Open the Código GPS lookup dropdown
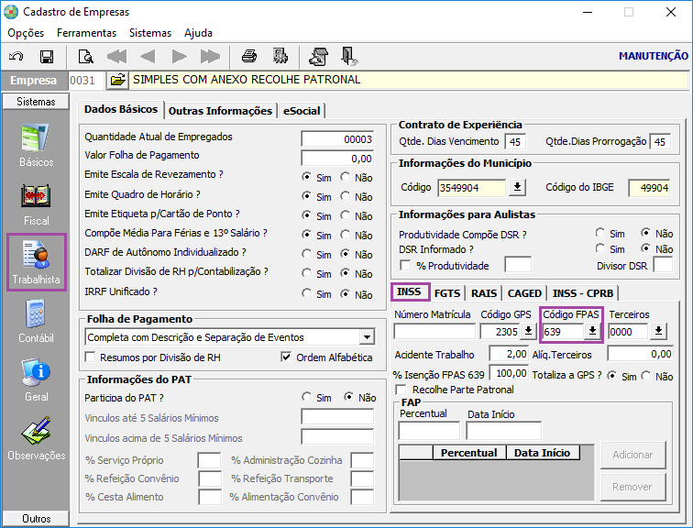 pyautogui.click(x=528, y=331)
